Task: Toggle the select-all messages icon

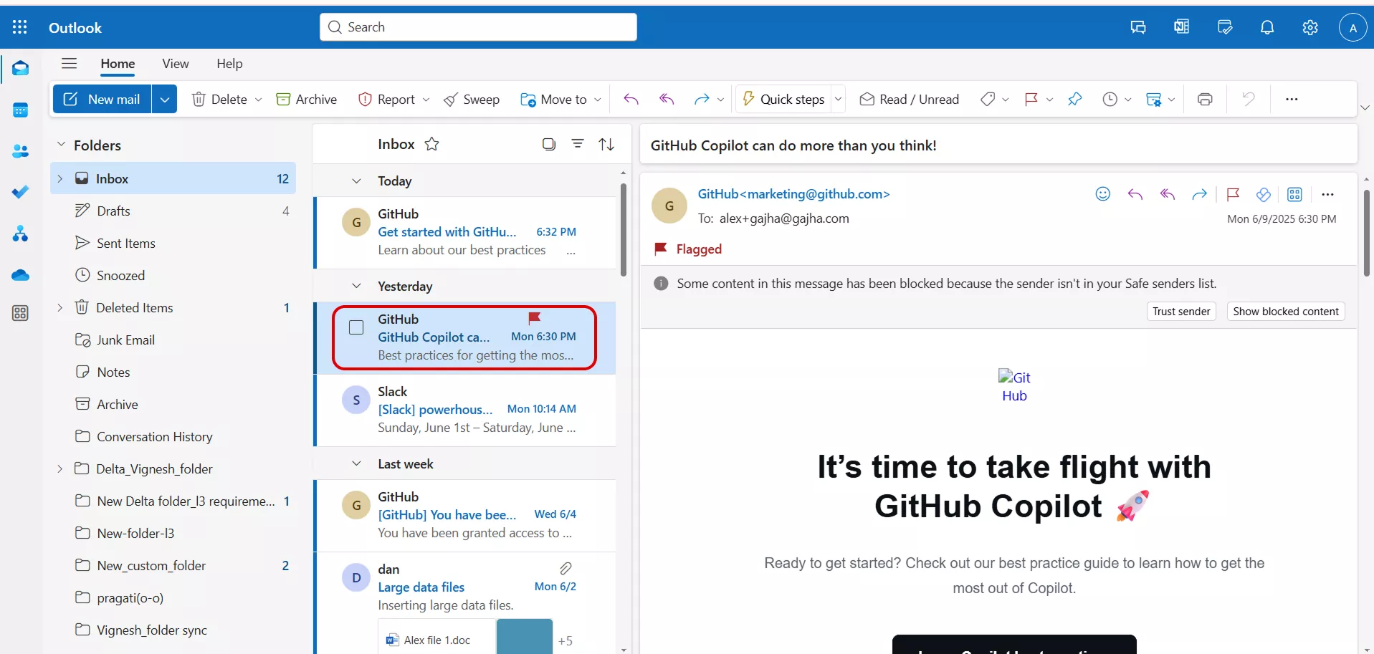Action: (x=548, y=144)
